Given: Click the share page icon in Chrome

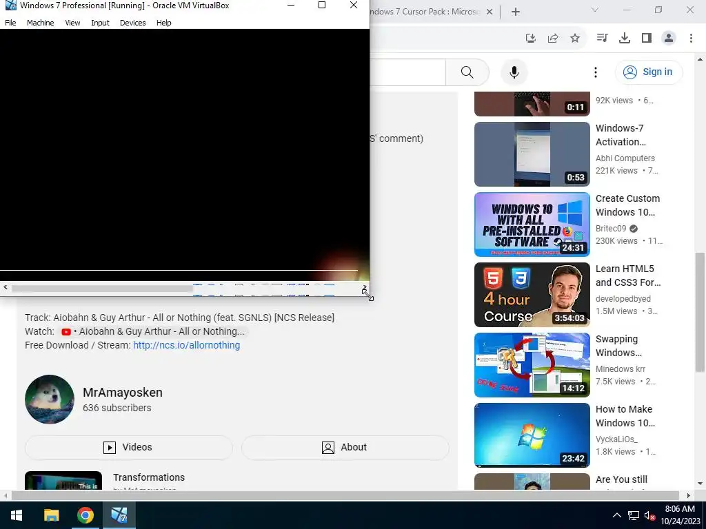Looking at the screenshot, I should (x=553, y=39).
